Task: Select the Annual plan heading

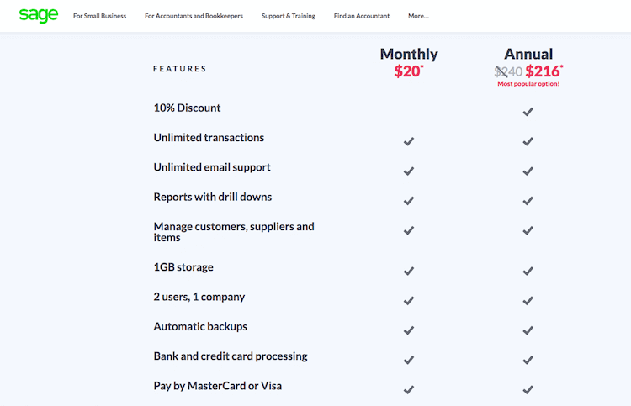Action: 528,54
